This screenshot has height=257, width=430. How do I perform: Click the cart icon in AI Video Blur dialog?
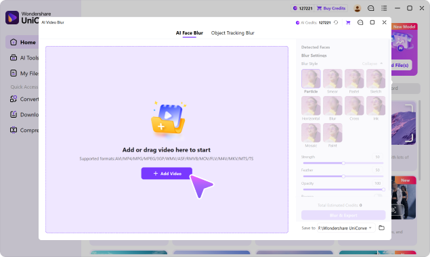pyautogui.click(x=348, y=22)
